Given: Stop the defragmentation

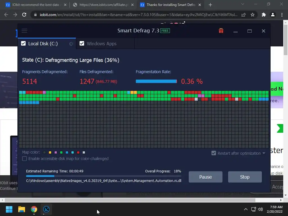Looking at the screenshot, I should [x=245, y=177].
